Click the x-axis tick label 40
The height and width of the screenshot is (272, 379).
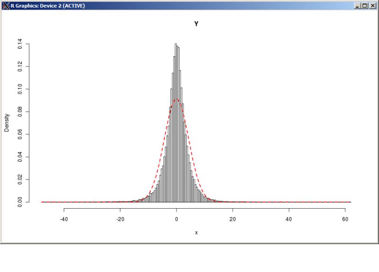pyautogui.click(x=289, y=219)
